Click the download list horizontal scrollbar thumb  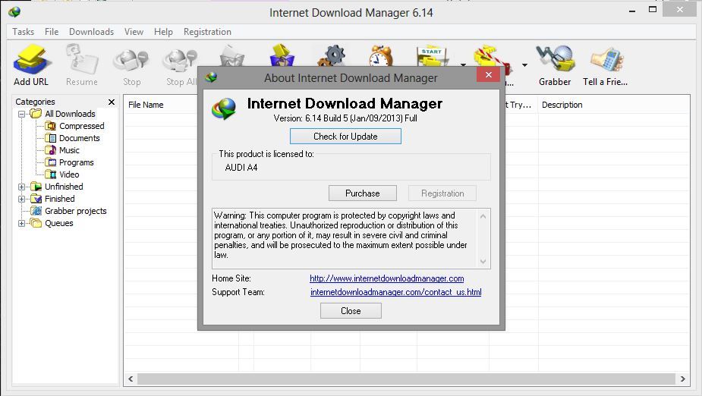406,379
